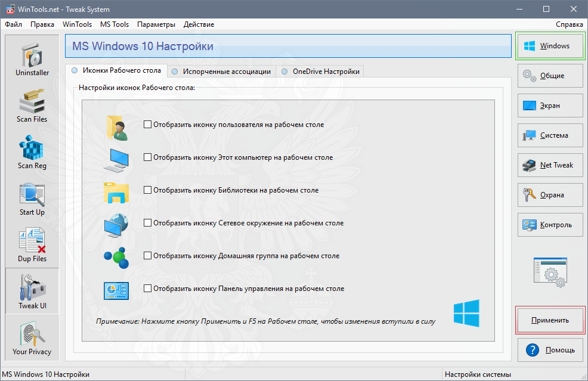Click the 'Настройки иконок Рабочего стола:' group label

click(x=137, y=88)
